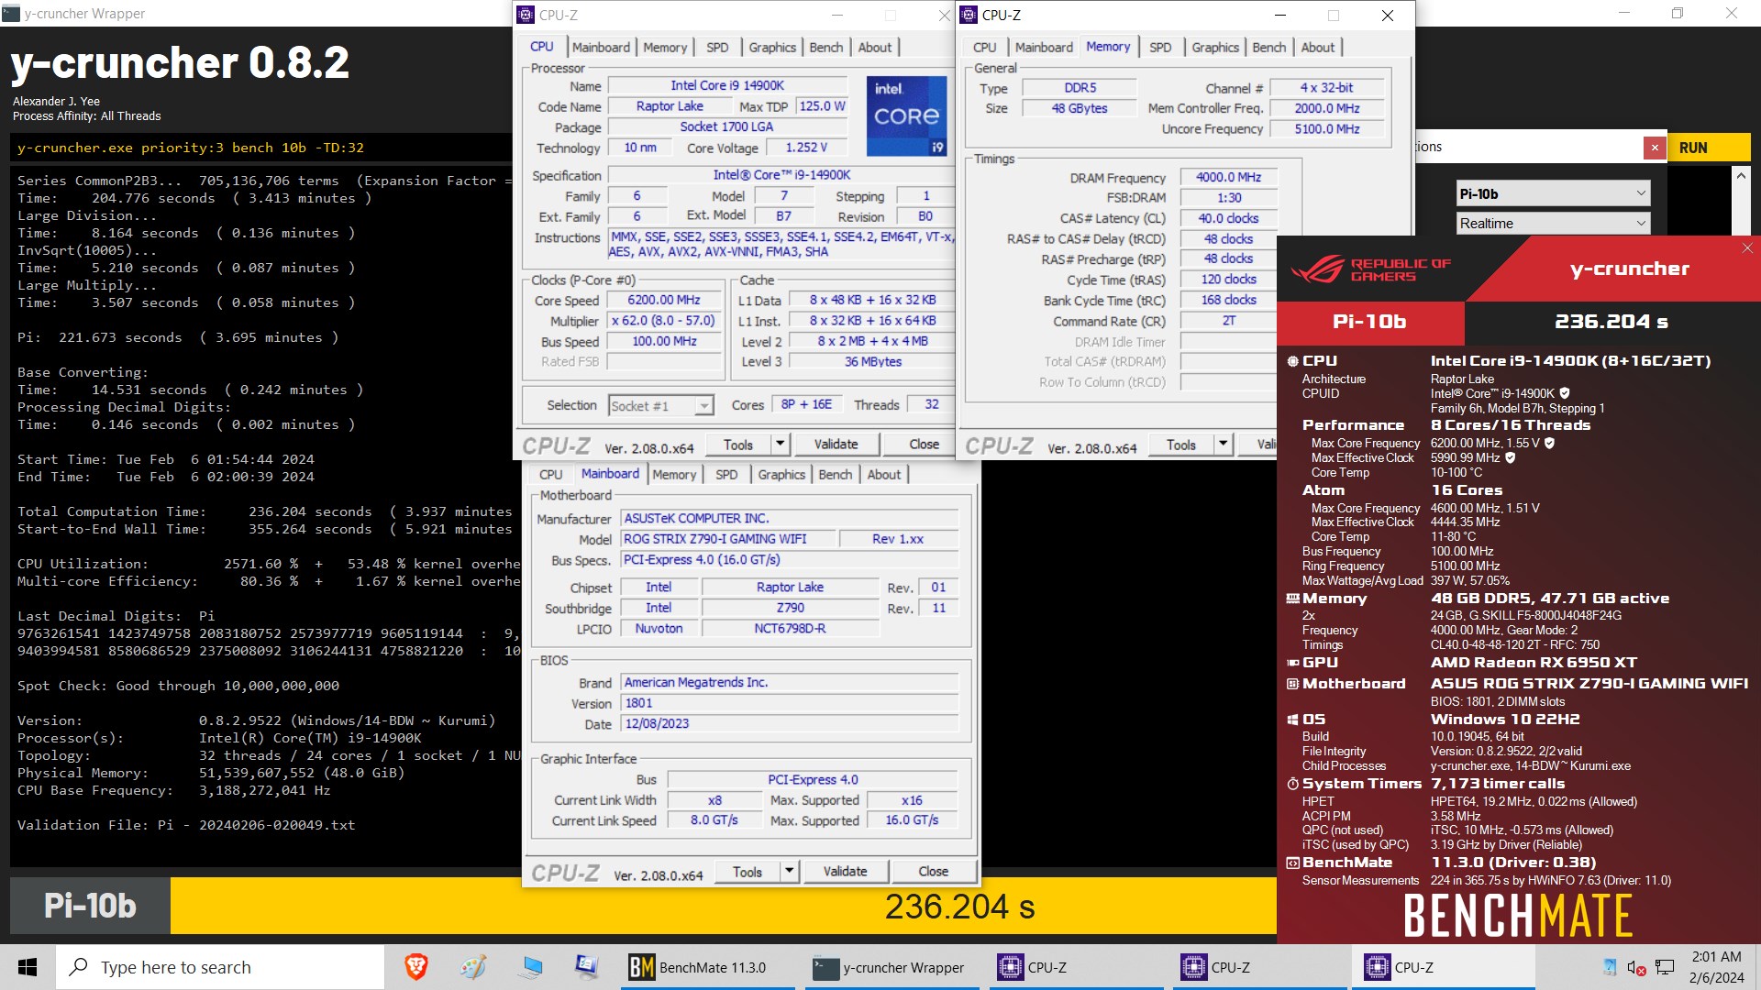This screenshot has height=990, width=1761.
Task: Open About tab in CPU-Z Memory window
Action: 1317,47
